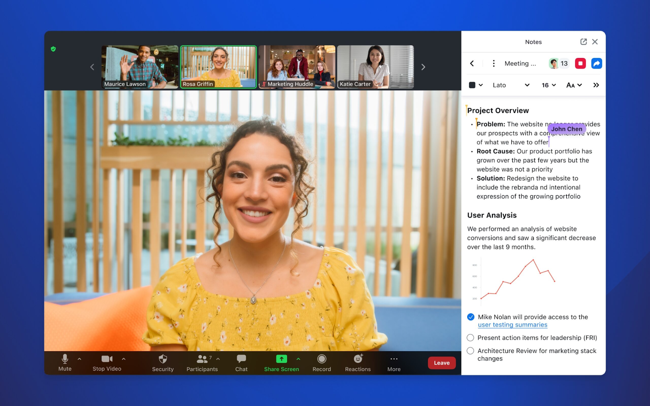Image resolution: width=650 pixels, height=406 pixels.
Task: Uncheck 'Mike Nolan will provide access' item
Action: tap(470, 317)
